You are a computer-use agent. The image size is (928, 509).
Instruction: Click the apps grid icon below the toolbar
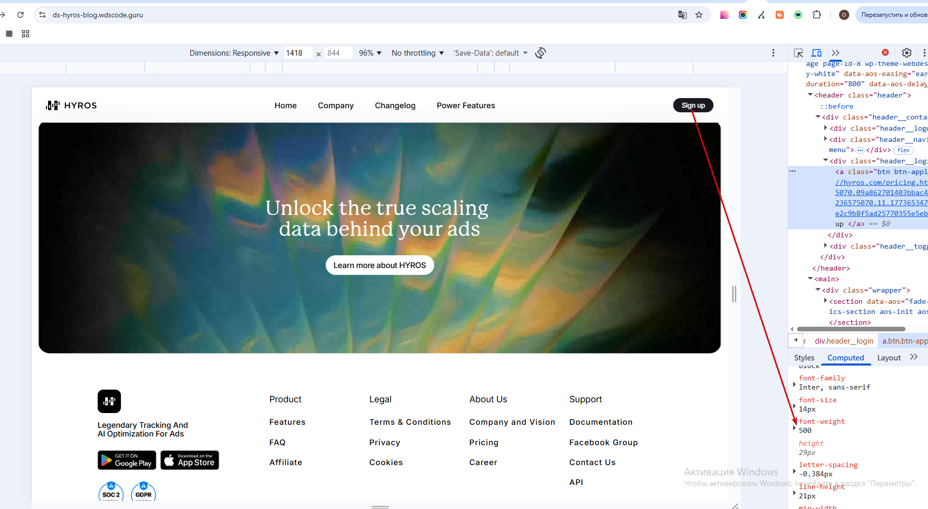(x=26, y=34)
